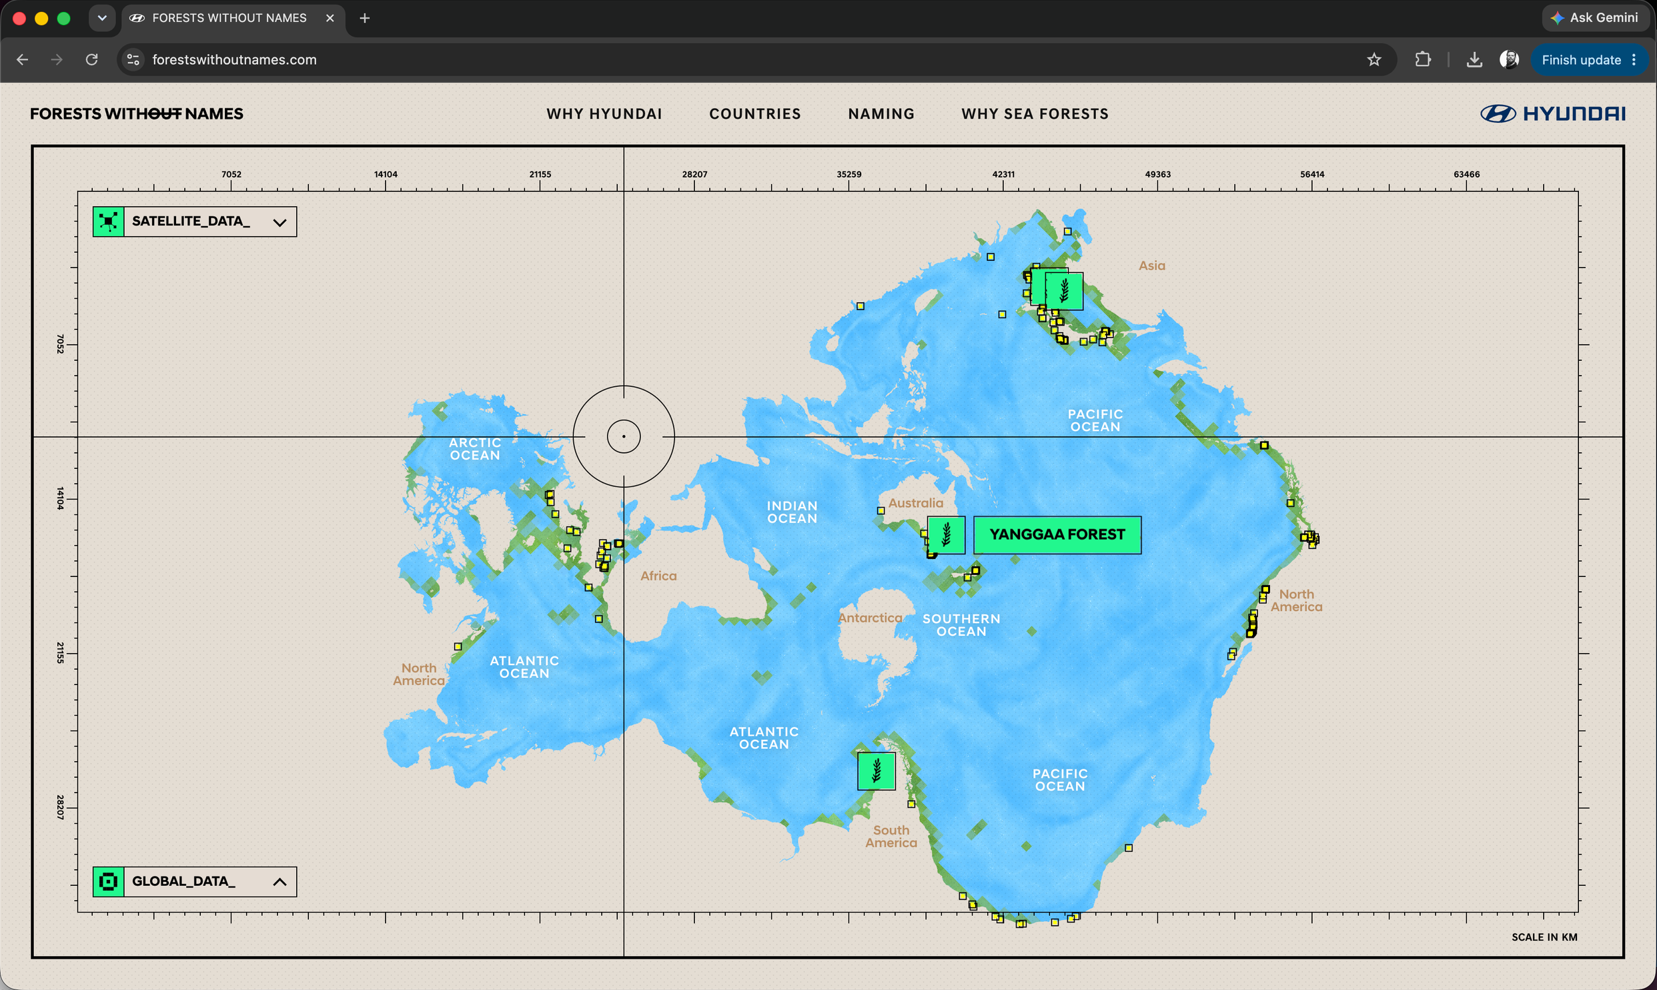Open the WHY HYUNDAI menu item
Viewport: 1657px width, 990px height.
(604, 114)
